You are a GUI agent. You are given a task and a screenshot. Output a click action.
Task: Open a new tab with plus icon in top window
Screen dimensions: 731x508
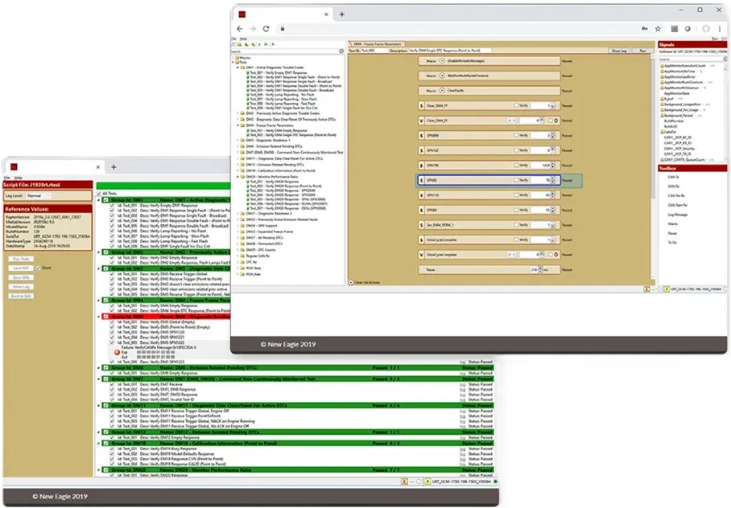point(342,14)
